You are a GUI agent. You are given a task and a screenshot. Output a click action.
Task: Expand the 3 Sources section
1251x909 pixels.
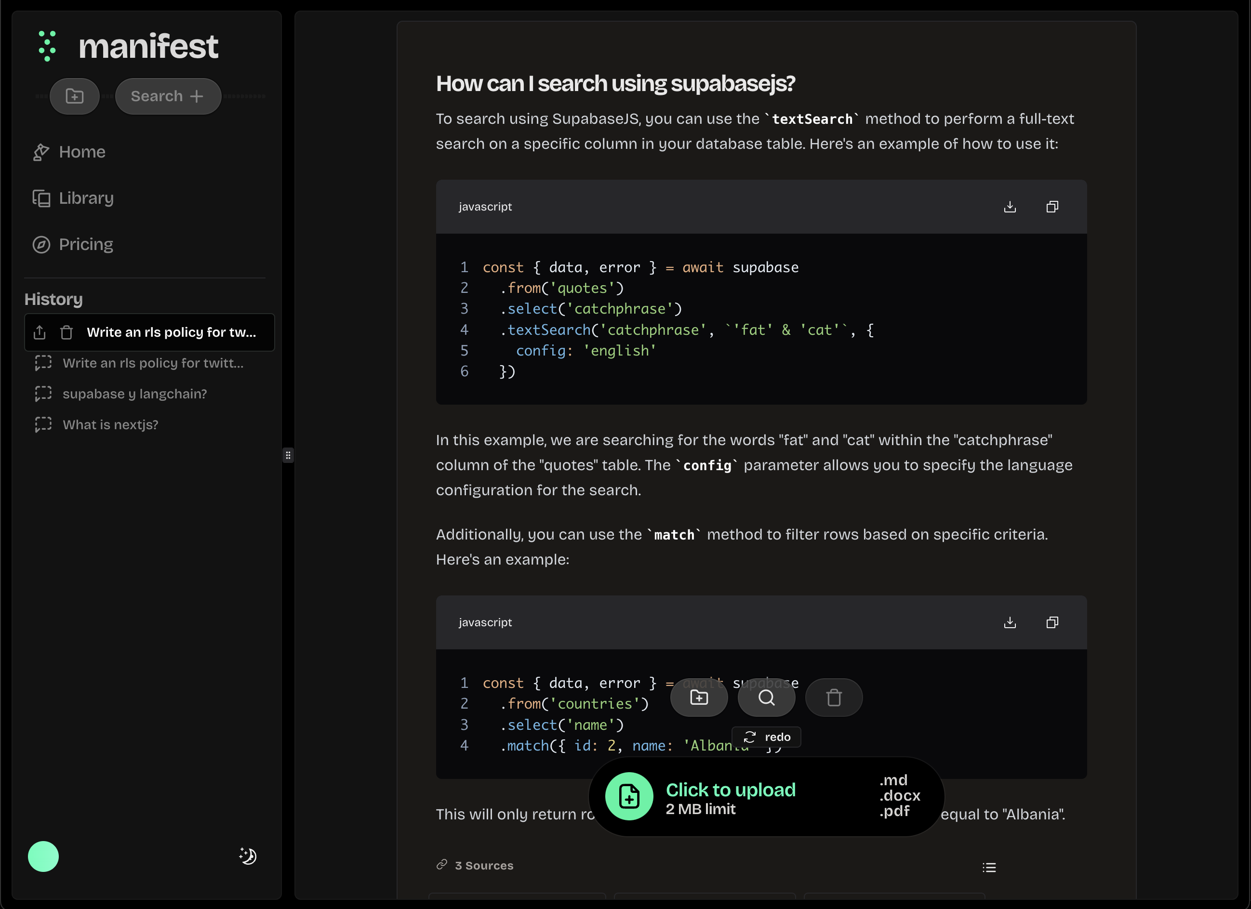pos(483,866)
